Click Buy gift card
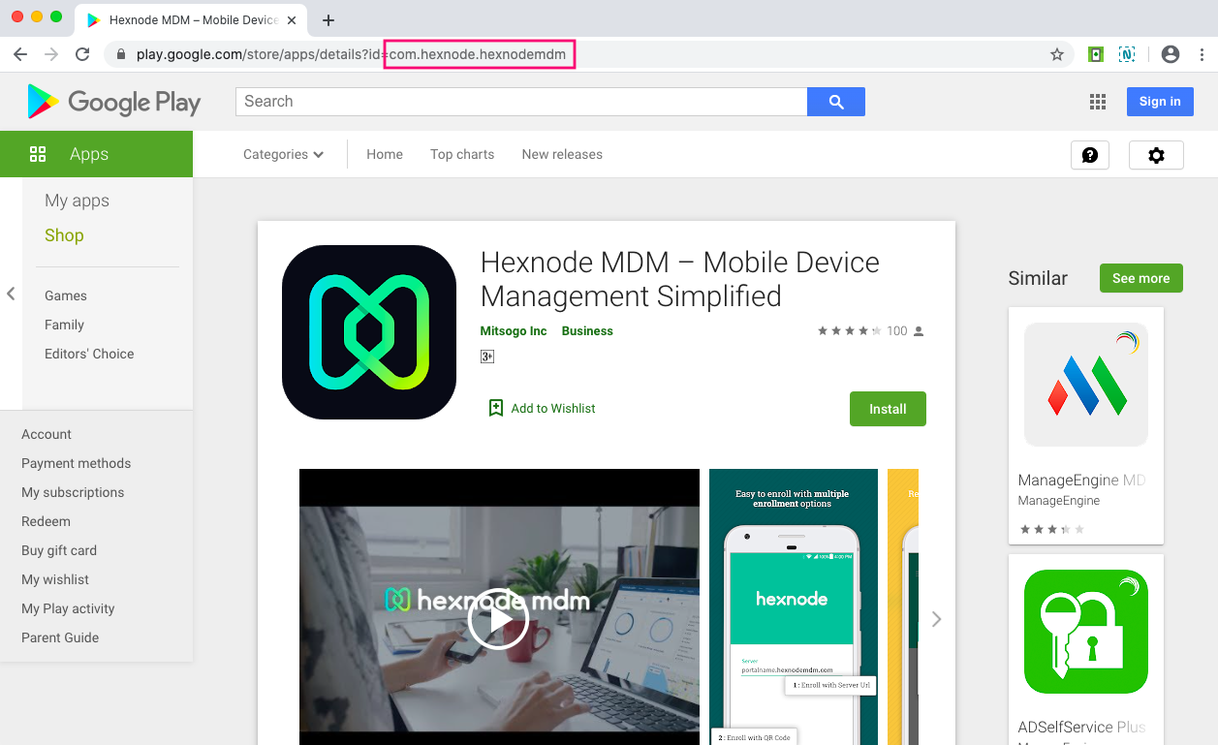Viewport: 1218px width, 745px height. pos(59,550)
